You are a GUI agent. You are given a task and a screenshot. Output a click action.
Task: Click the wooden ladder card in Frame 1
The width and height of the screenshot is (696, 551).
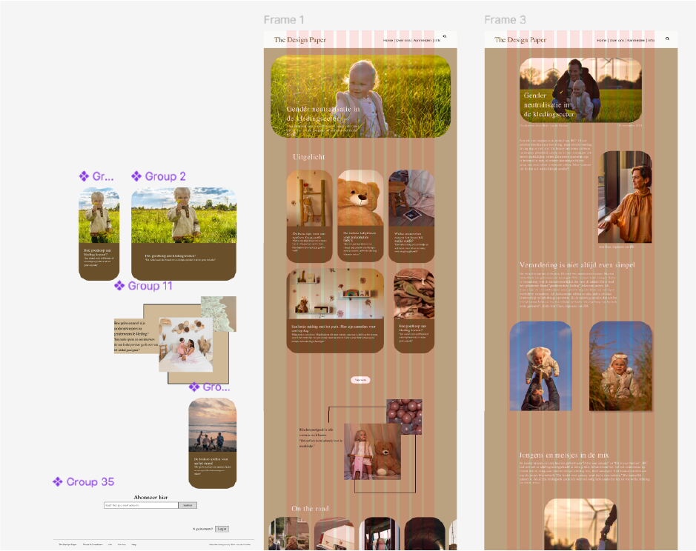[309, 216]
